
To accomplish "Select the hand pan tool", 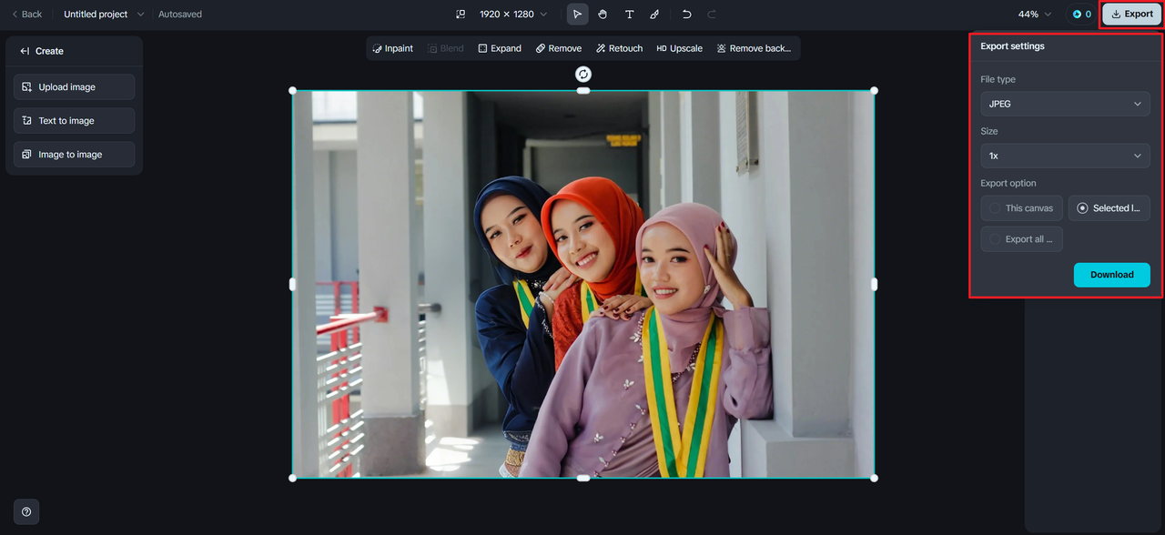I will coord(603,15).
